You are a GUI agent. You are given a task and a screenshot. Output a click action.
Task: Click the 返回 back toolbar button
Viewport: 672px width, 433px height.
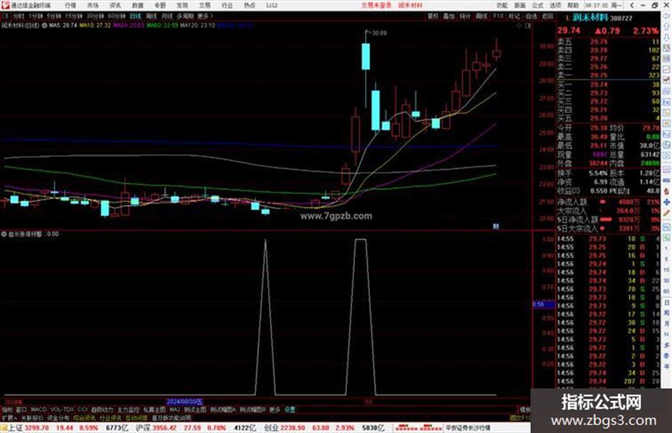[548, 16]
